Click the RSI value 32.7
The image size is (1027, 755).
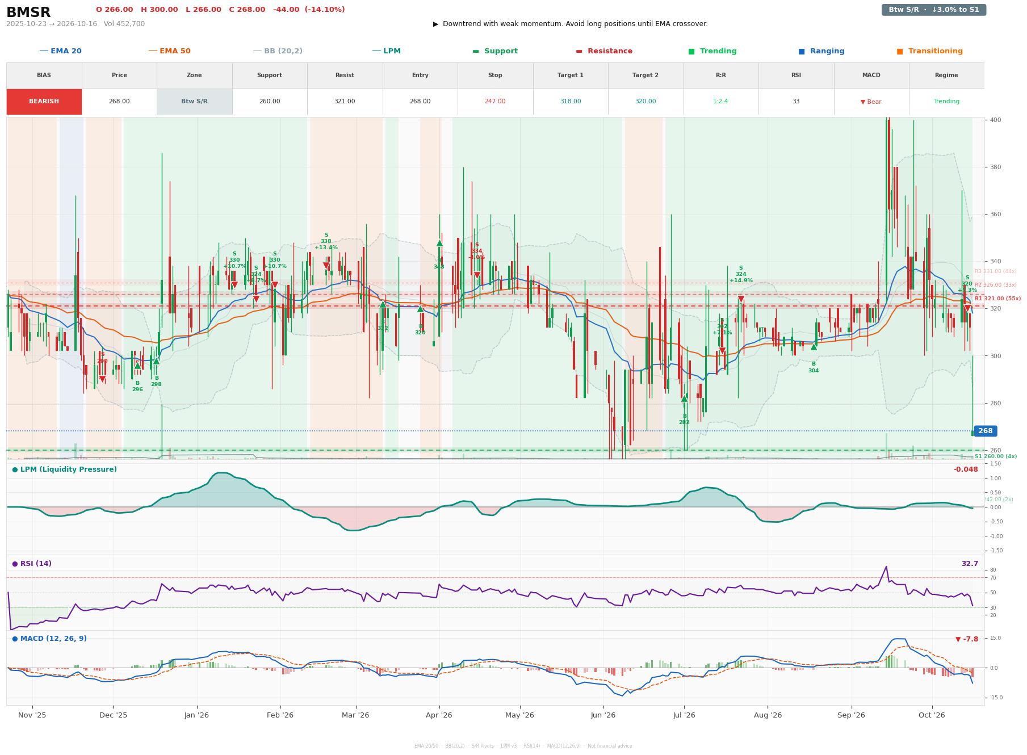970,564
